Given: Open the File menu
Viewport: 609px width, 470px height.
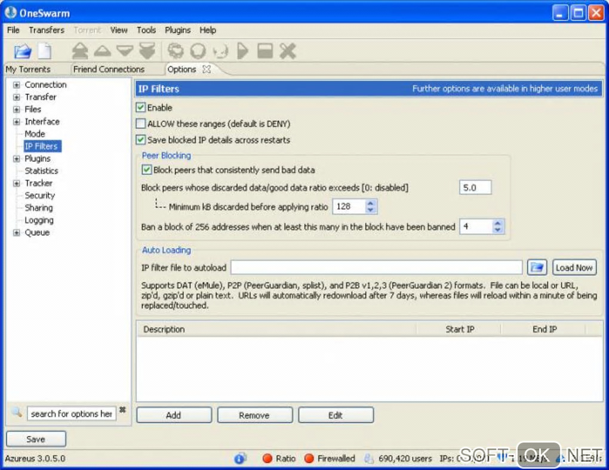Looking at the screenshot, I should tap(13, 30).
